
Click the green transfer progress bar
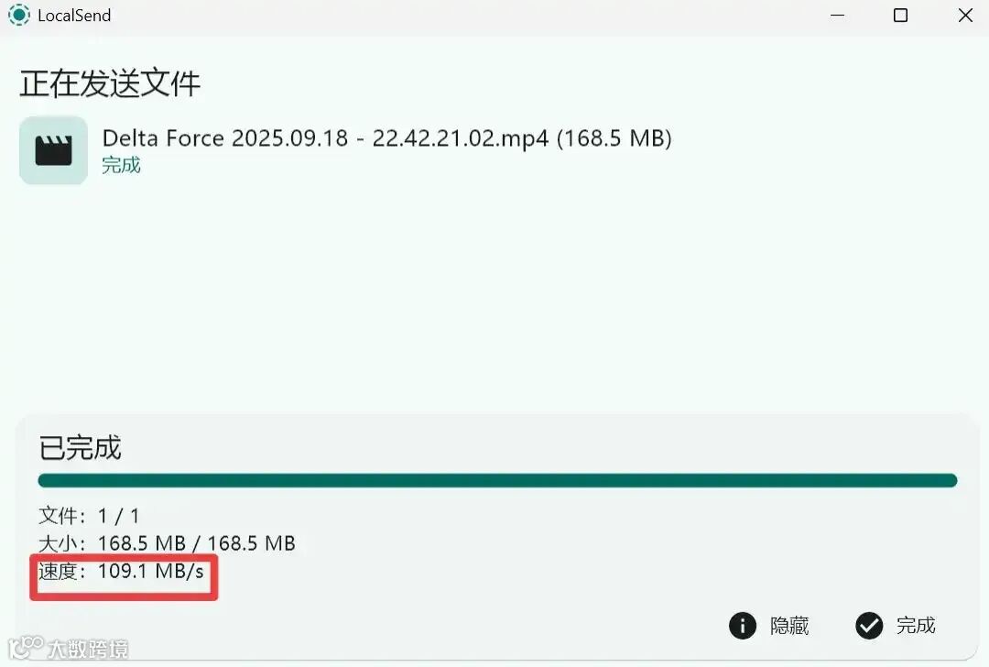497,481
